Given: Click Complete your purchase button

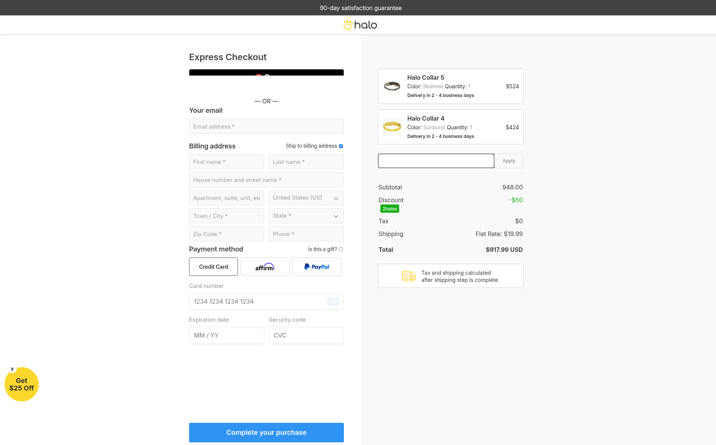Looking at the screenshot, I should [266, 433].
